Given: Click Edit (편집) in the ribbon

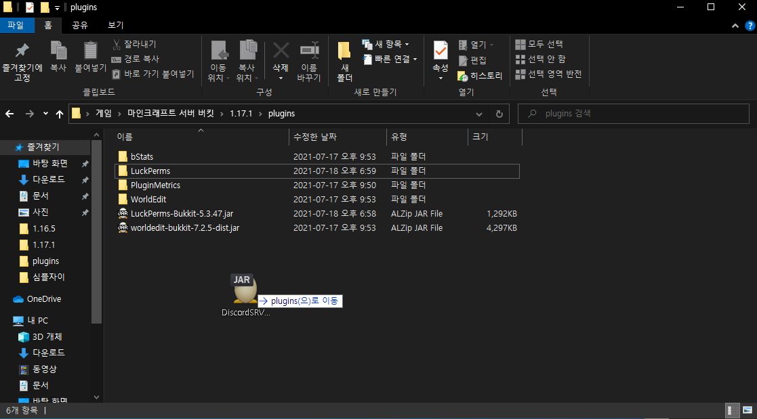Looking at the screenshot, I should [472, 60].
